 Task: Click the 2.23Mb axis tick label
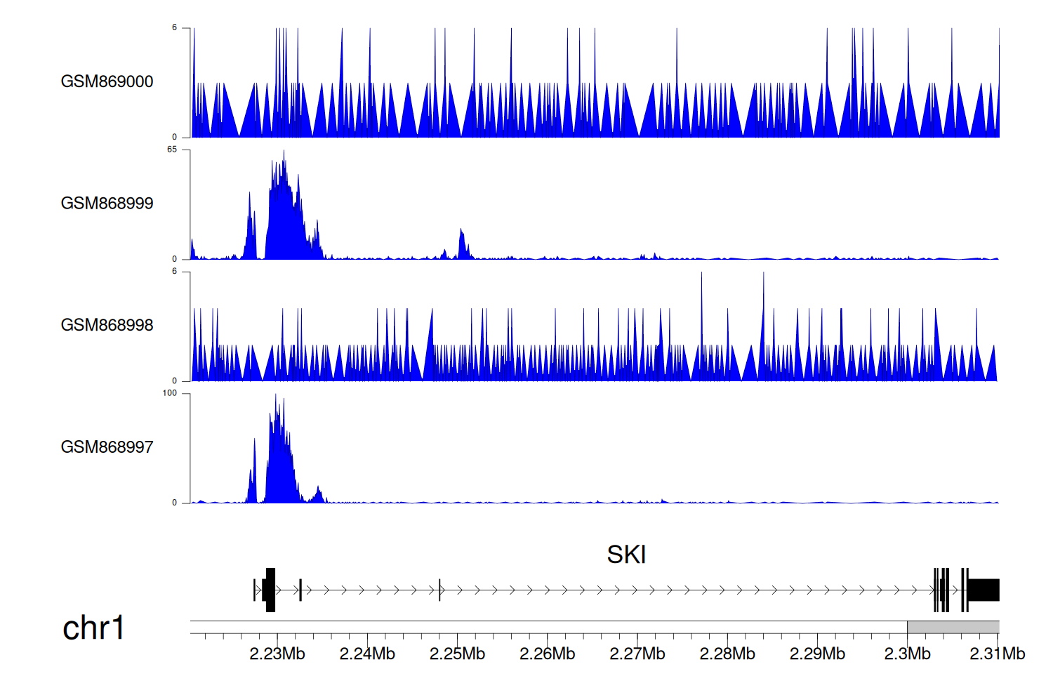pos(277,654)
